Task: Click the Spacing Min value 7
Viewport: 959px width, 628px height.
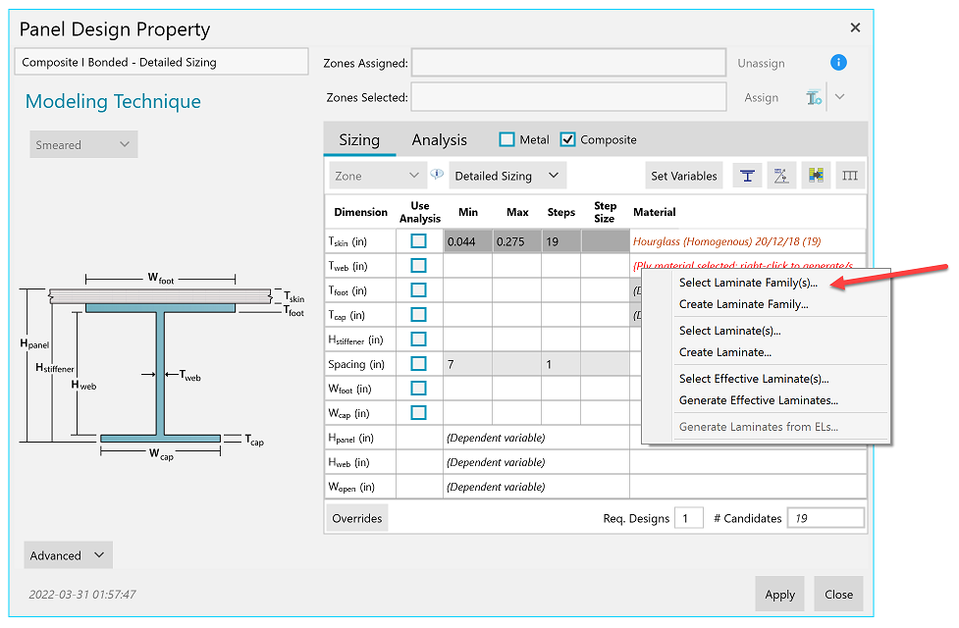Action: click(468, 364)
